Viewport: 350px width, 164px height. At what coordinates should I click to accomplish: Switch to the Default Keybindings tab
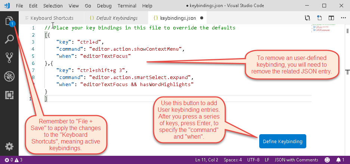[x=114, y=18]
